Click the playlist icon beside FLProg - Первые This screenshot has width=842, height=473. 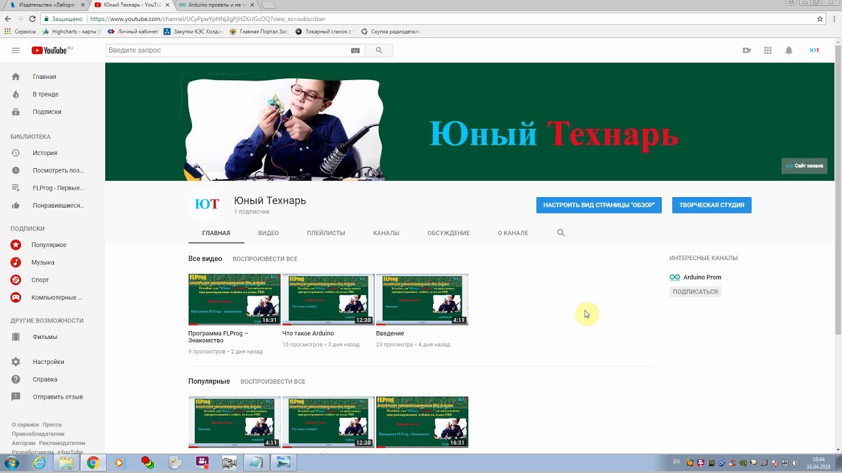tap(16, 188)
